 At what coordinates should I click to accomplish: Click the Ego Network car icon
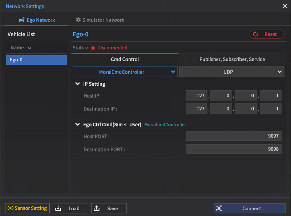[22, 20]
